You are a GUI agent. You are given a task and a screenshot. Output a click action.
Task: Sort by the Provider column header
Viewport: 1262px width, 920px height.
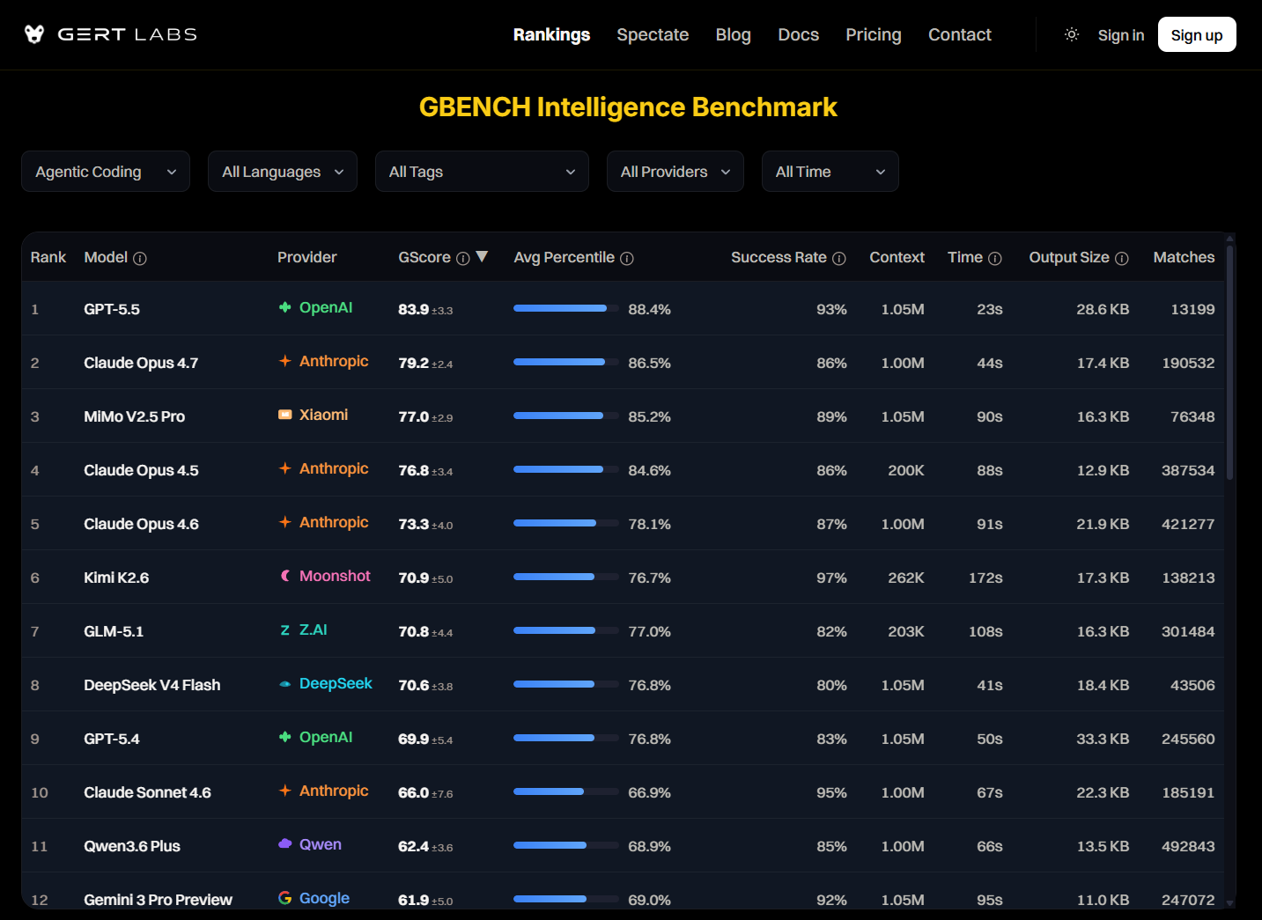click(x=307, y=257)
